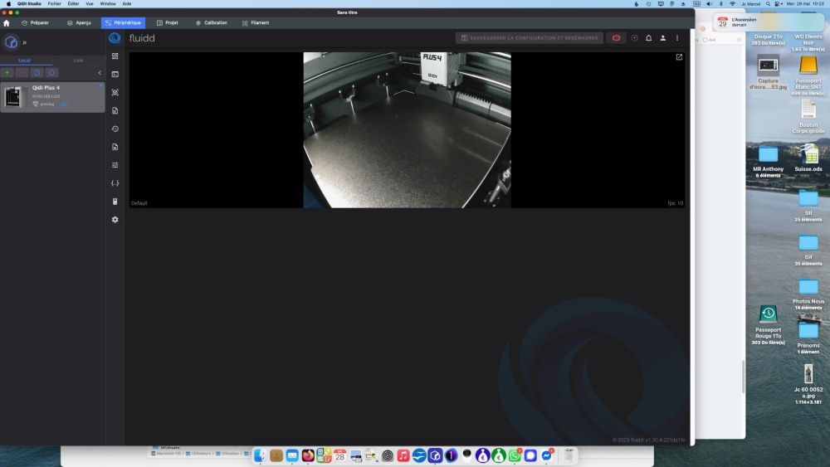The image size is (830, 467).
Task: Open the tune sliders icon in fluidd
Action: pos(115,165)
